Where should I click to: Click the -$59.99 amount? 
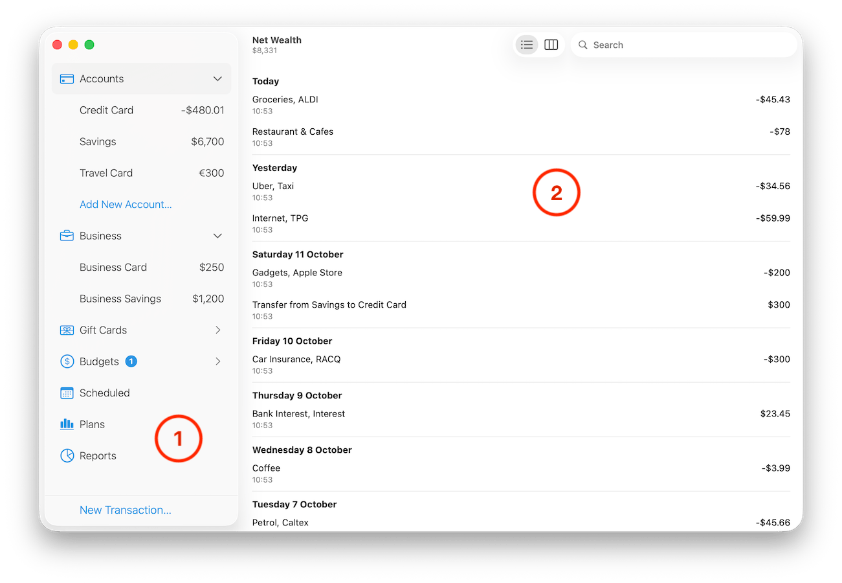773,218
